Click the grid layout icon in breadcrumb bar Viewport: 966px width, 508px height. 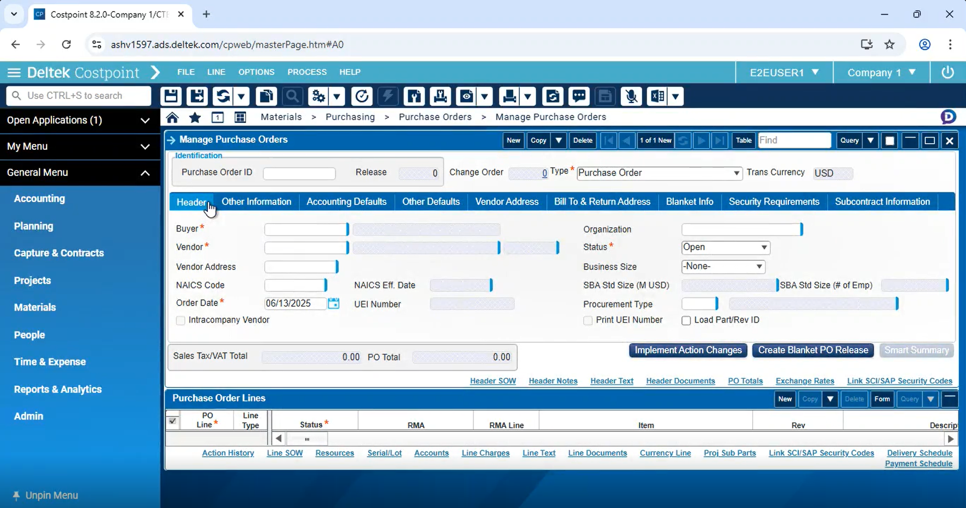pos(240,117)
